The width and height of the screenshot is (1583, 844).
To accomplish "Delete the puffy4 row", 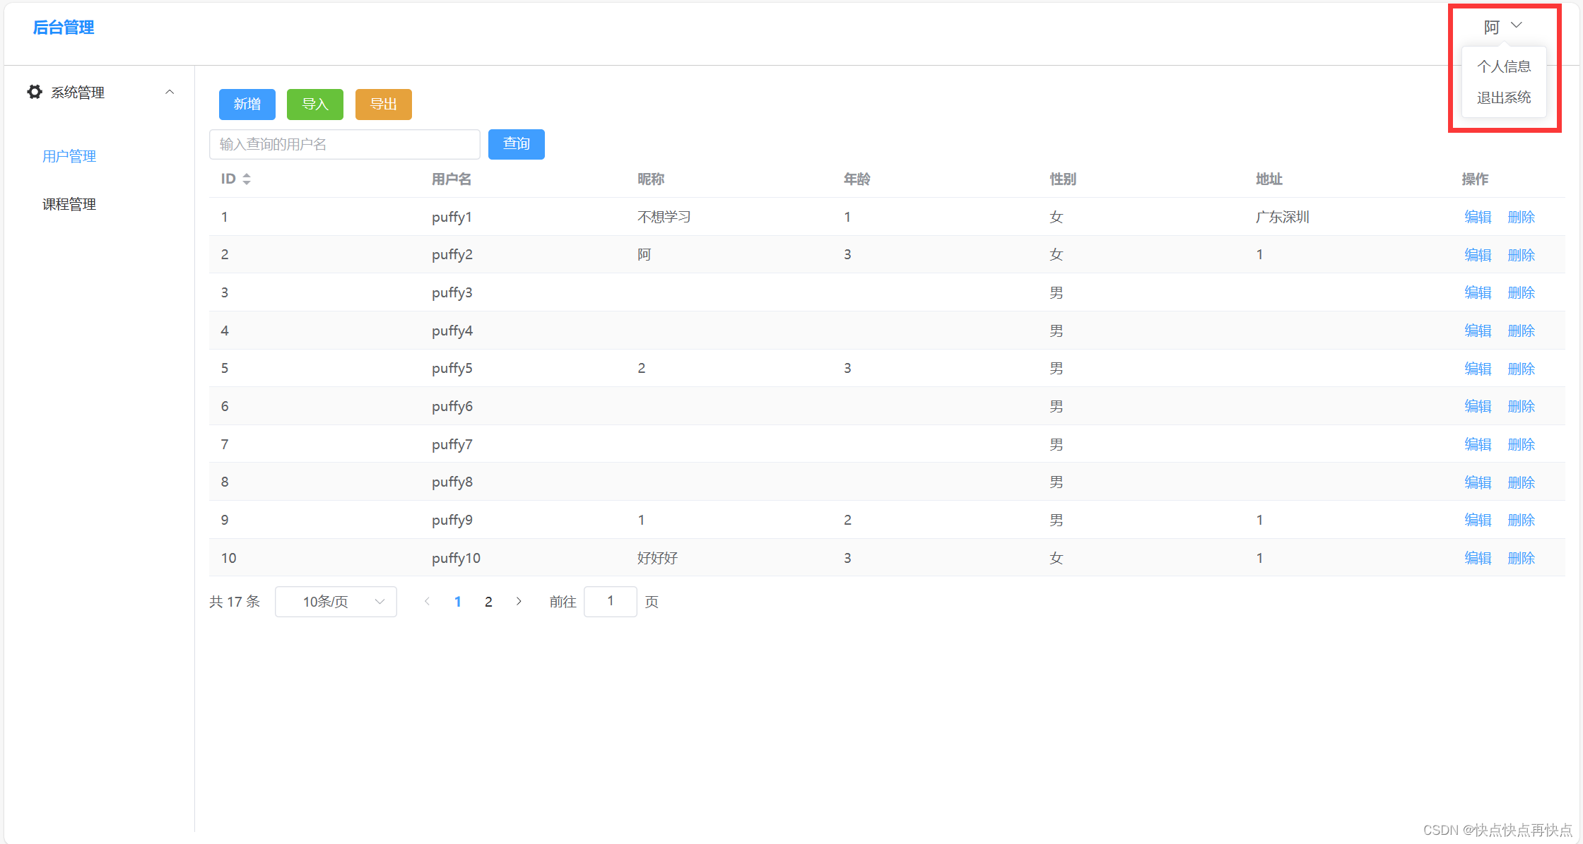I will point(1522,331).
